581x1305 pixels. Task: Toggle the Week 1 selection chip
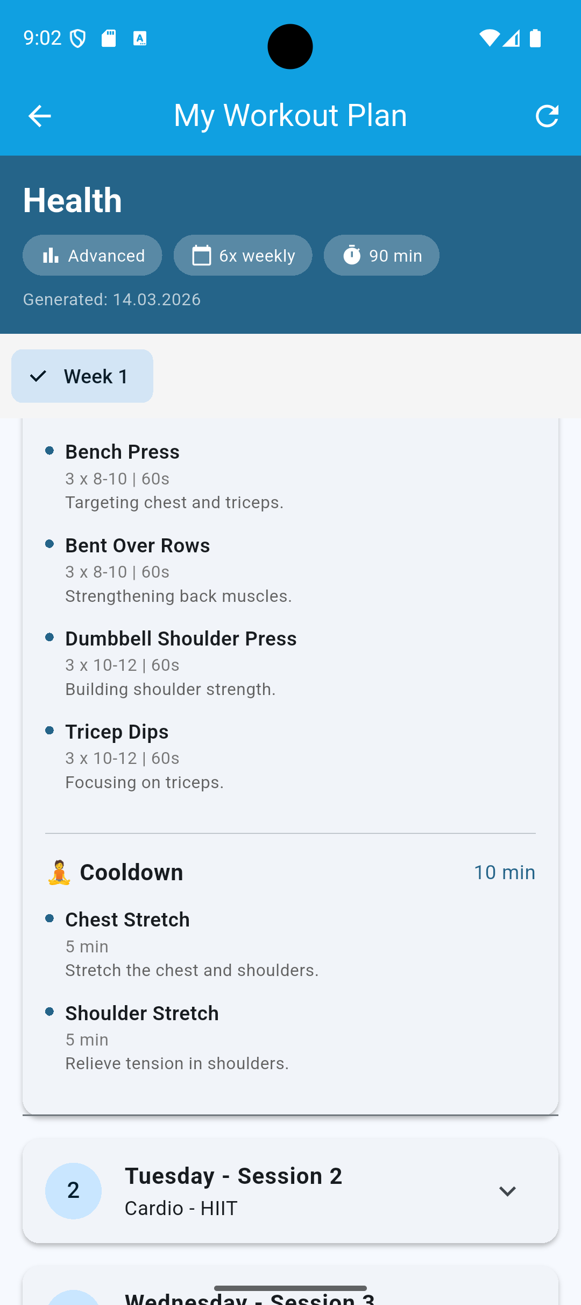pos(82,376)
